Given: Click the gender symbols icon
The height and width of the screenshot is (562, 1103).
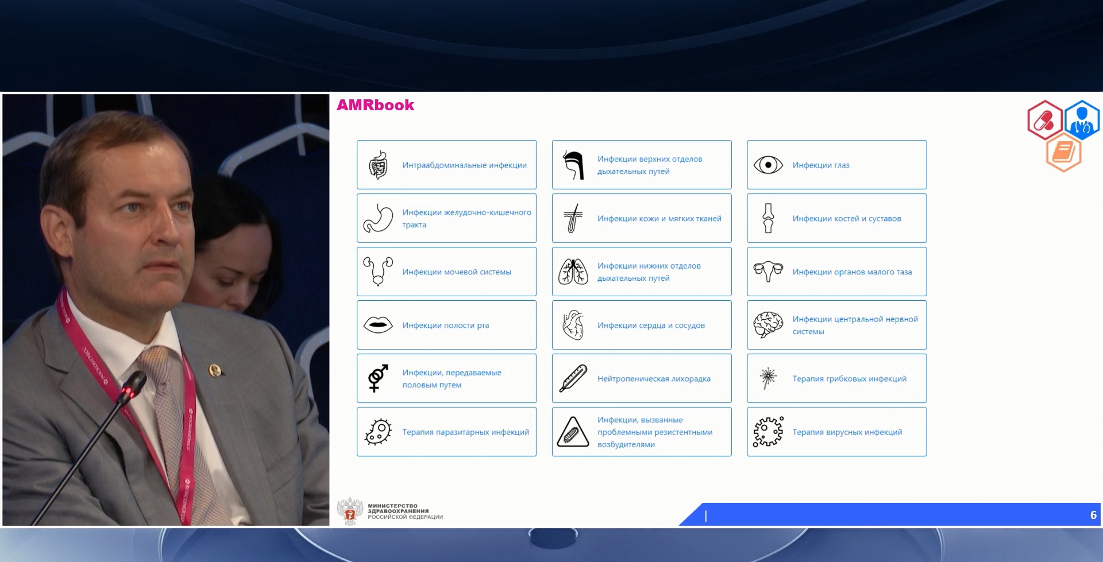Looking at the screenshot, I should click(x=378, y=378).
